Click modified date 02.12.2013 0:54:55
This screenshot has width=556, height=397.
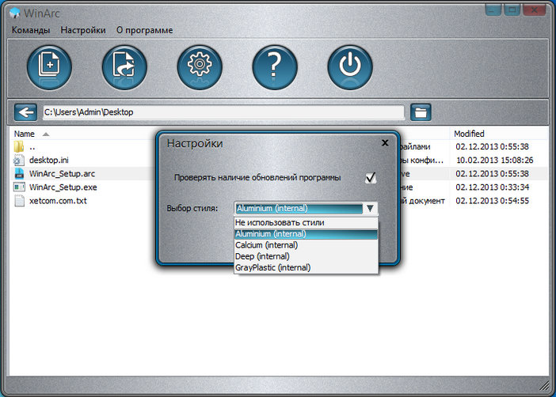tap(492, 201)
